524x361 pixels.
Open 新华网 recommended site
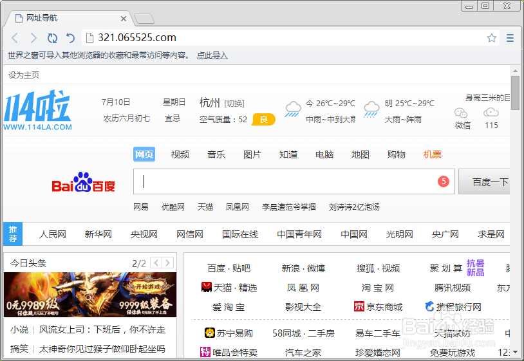[x=98, y=234]
